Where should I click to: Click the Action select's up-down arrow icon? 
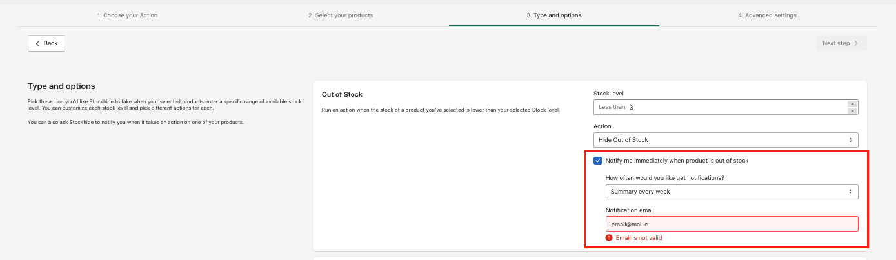[x=851, y=140]
